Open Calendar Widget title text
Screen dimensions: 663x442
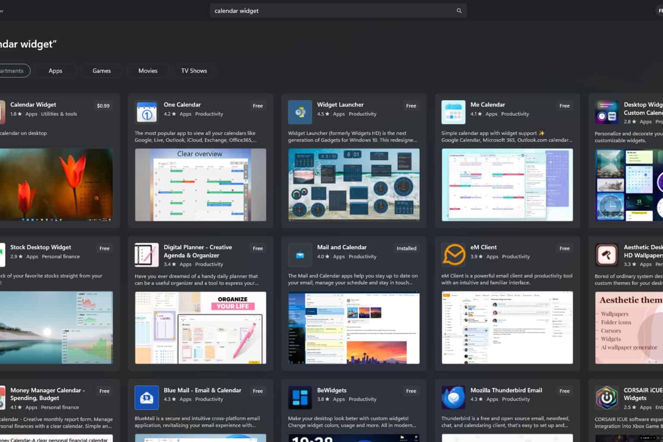point(33,104)
